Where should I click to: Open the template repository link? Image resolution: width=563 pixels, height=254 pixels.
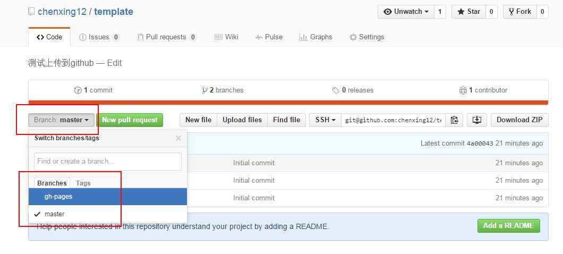pyautogui.click(x=114, y=12)
